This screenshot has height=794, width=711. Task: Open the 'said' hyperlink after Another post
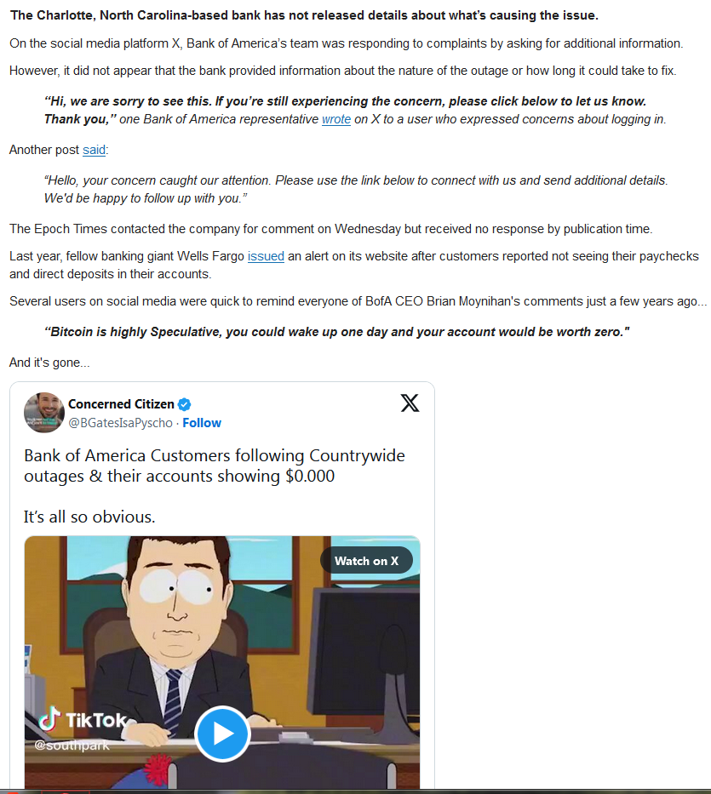(94, 150)
